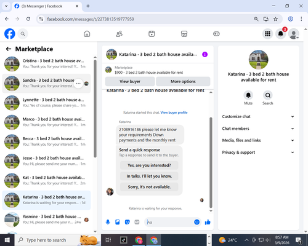This screenshot has height=246, width=308.
Task: Click chat messages scrollbar
Action: [x=211, y=162]
